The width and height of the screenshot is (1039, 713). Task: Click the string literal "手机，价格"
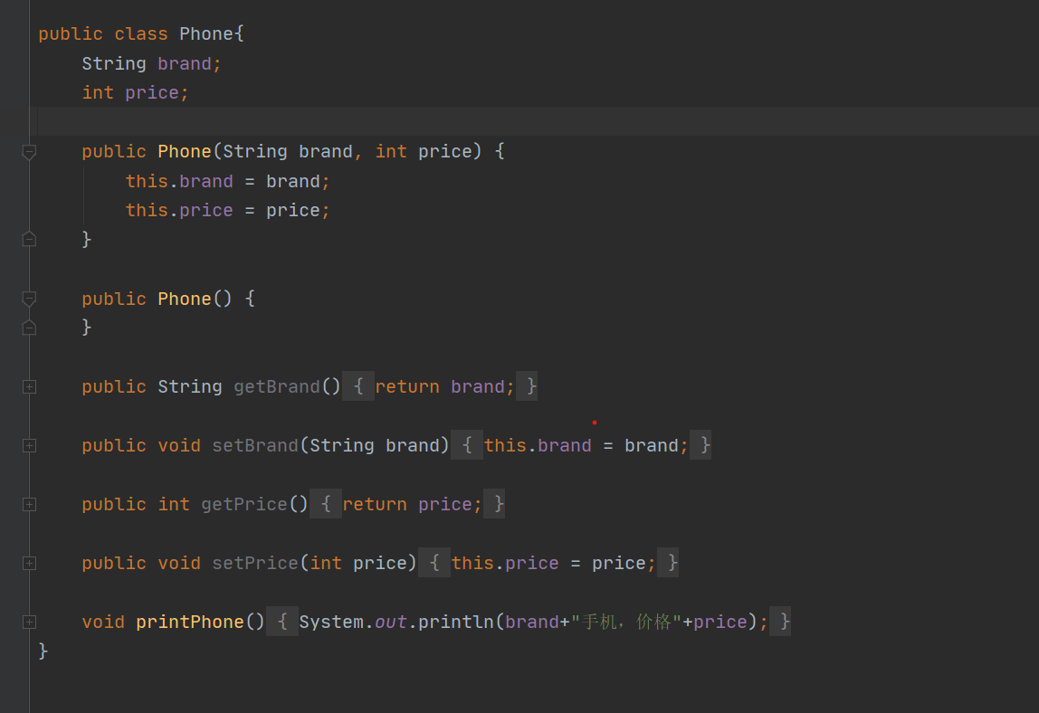[x=626, y=622]
